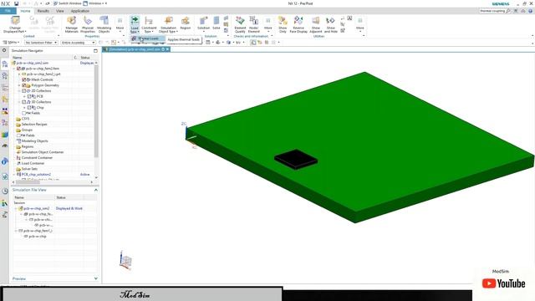Expand More options in Properties group
The image size is (535, 301).
click(120, 23)
